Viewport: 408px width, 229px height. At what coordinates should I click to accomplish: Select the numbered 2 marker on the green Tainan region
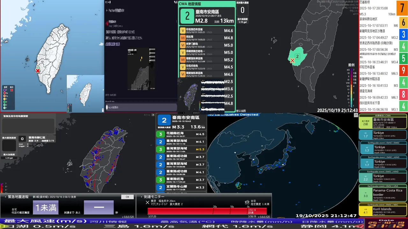297,56
